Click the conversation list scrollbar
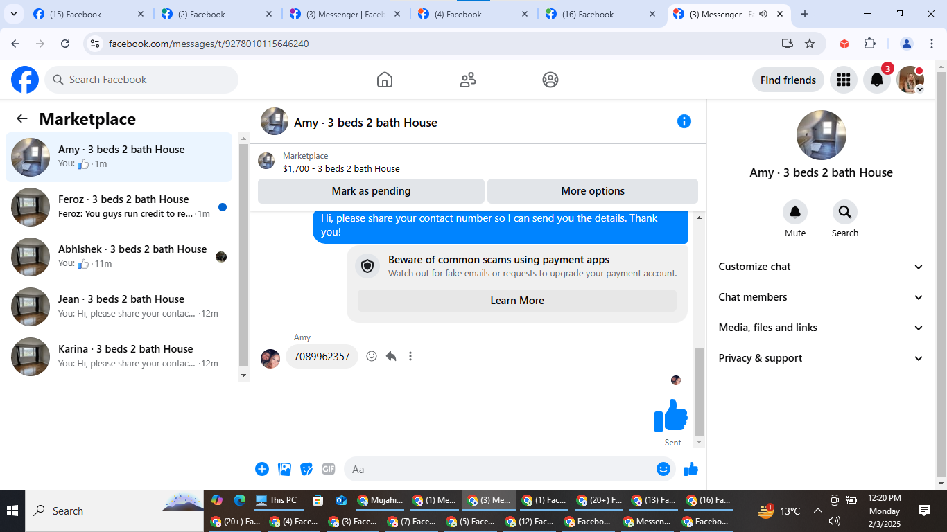 click(243, 256)
